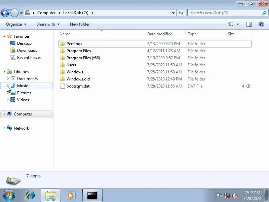The image size is (269, 202).
Task: Select the Documents library
Action: tap(27, 79)
